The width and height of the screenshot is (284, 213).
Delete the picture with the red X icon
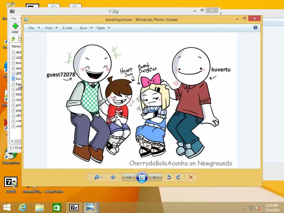pos(191,177)
